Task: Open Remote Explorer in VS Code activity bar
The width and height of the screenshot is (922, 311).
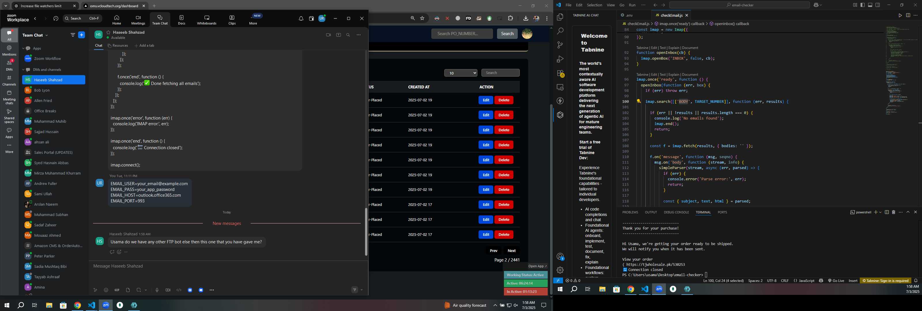Action: pos(560,87)
